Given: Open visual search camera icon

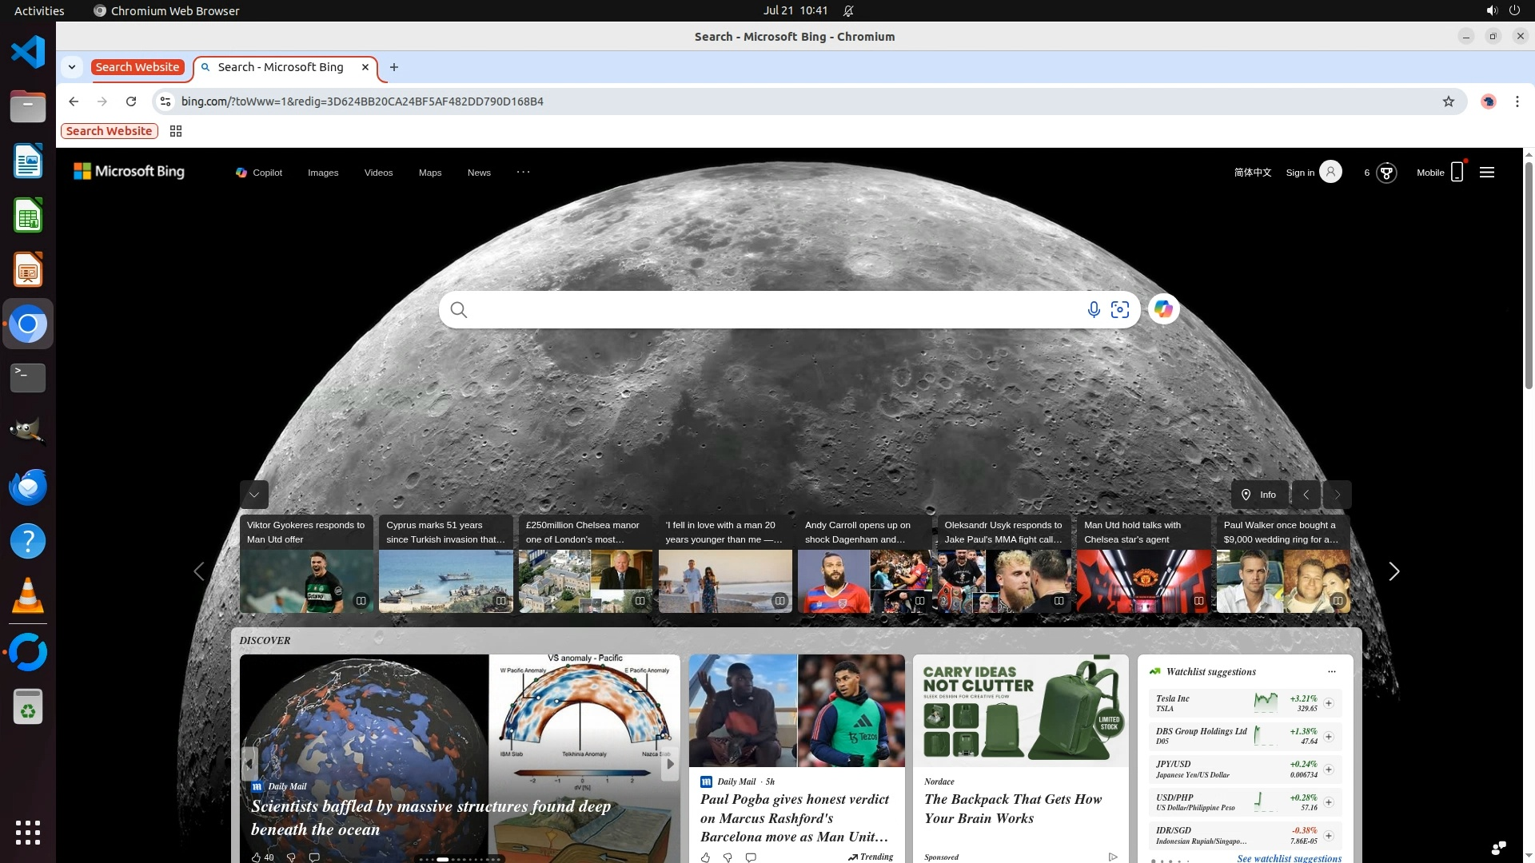Looking at the screenshot, I should coord(1120,310).
